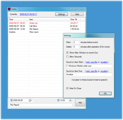The width and height of the screenshot is (123, 120).
Task: Toggle Show Main Window on event Due
Action: point(67,53)
